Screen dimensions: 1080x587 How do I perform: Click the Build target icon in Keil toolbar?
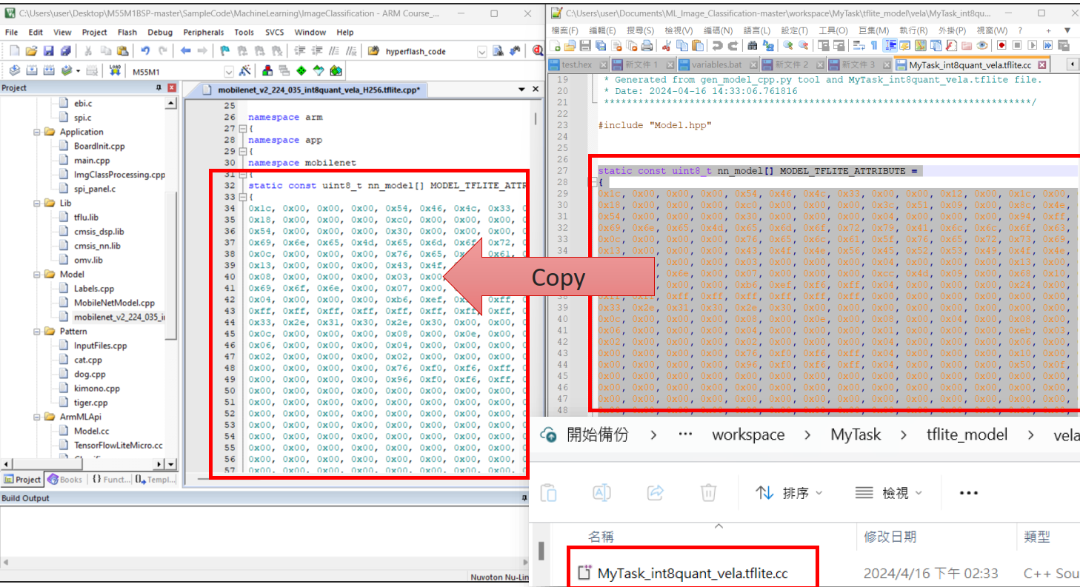[33, 71]
